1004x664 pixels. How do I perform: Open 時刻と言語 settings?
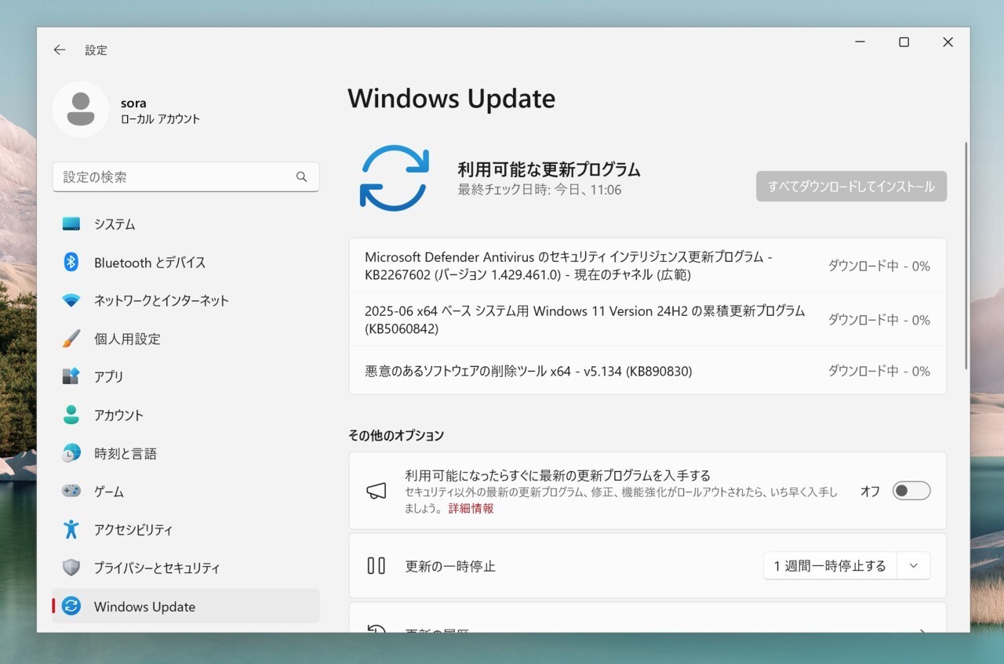point(186,453)
